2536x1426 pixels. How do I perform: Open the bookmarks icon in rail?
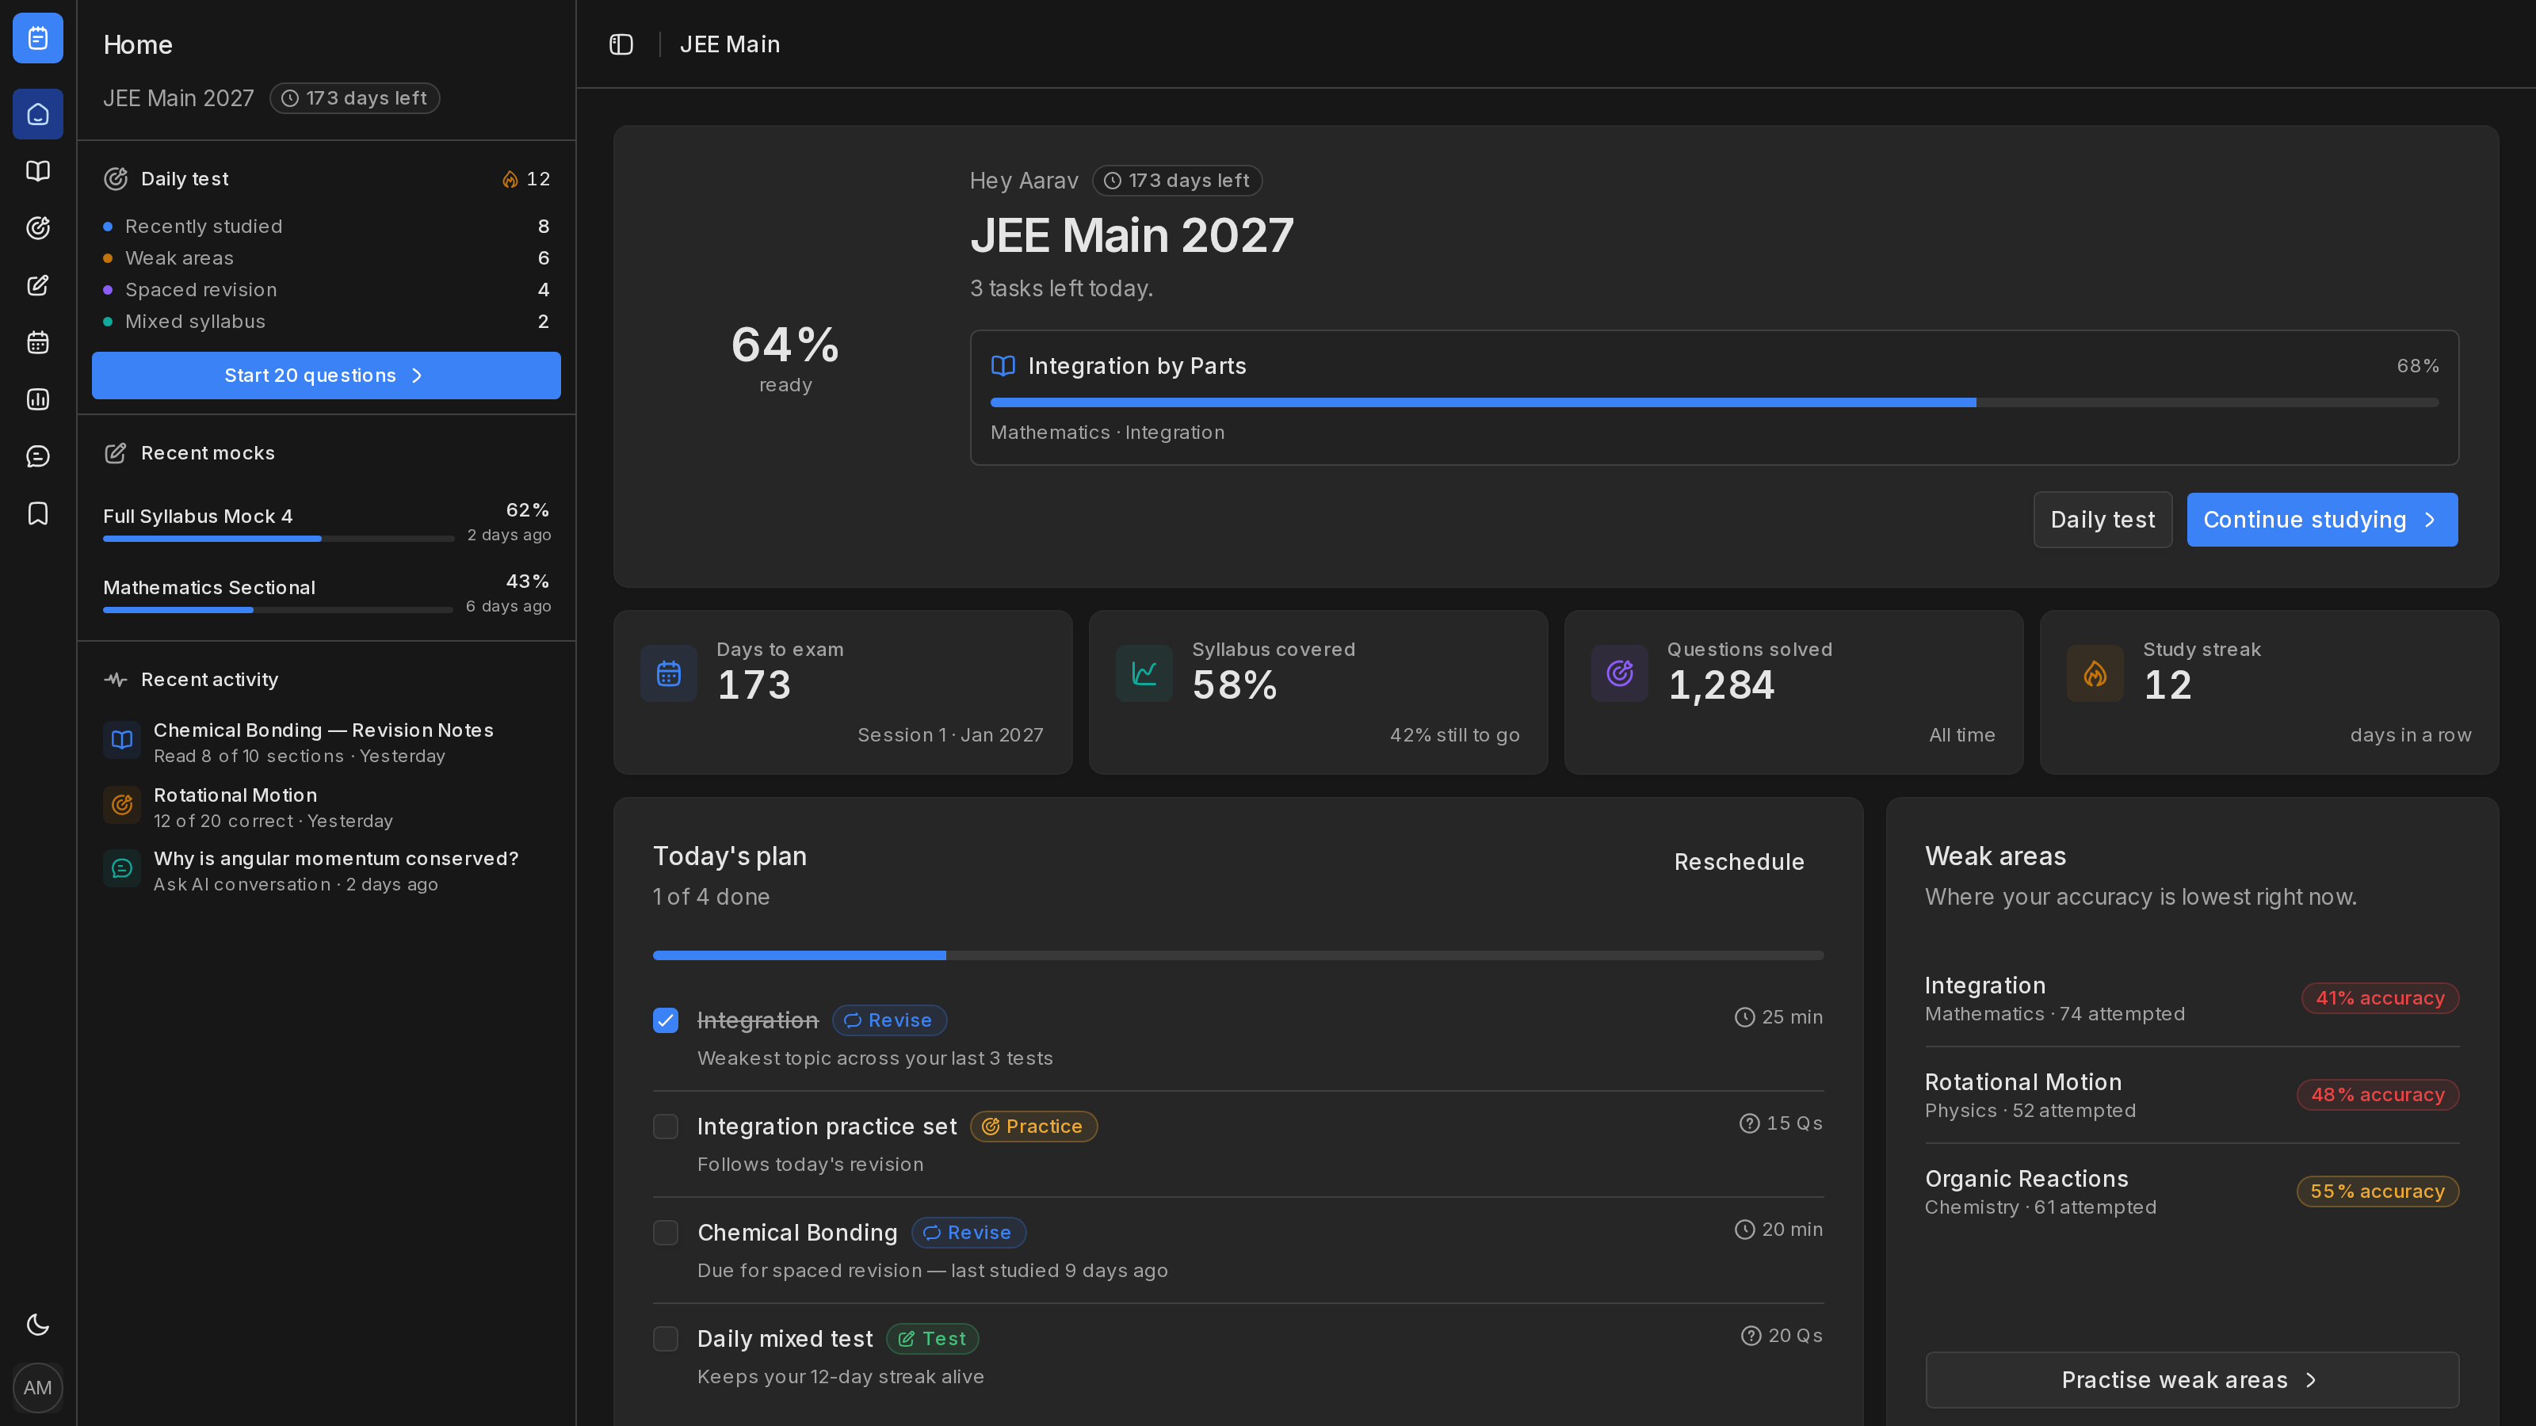[37, 513]
